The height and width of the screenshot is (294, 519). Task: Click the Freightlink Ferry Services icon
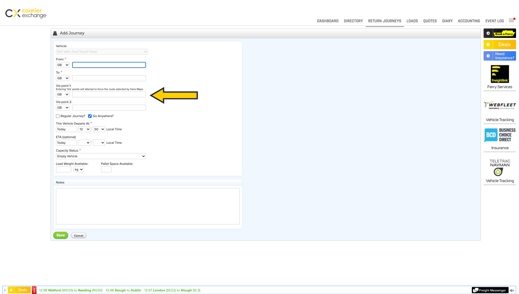click(x=500, y=74)
